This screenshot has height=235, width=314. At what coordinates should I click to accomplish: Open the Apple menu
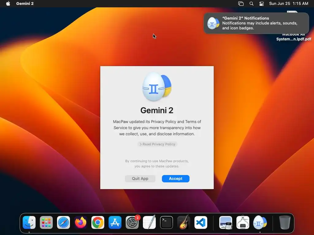(8, 3)
